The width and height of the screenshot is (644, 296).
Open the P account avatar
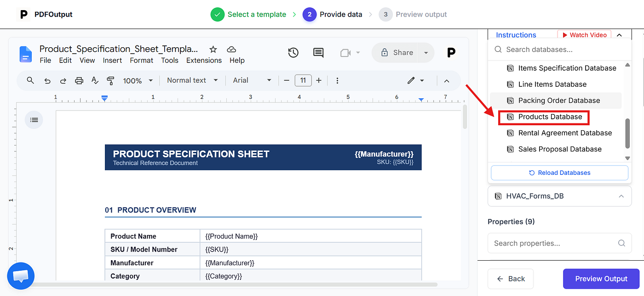[x=451, y=53]
